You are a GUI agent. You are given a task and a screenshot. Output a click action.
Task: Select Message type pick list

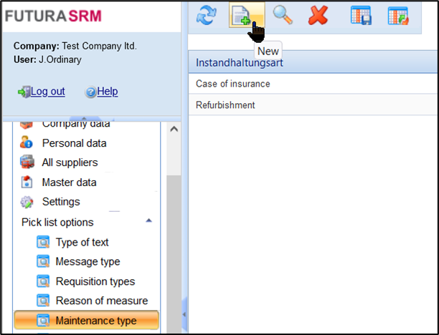tap(88, 261)
